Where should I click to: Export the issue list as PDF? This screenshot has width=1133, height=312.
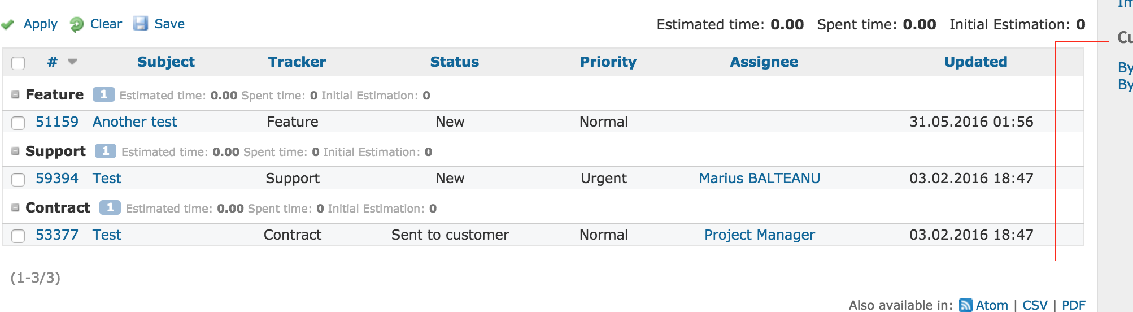(x=1073, y=305)
